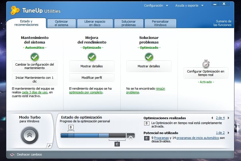This screenshot has height=161, width=241.
Task: Open the Solucionar problemas tab
Action: pos(129,23)
